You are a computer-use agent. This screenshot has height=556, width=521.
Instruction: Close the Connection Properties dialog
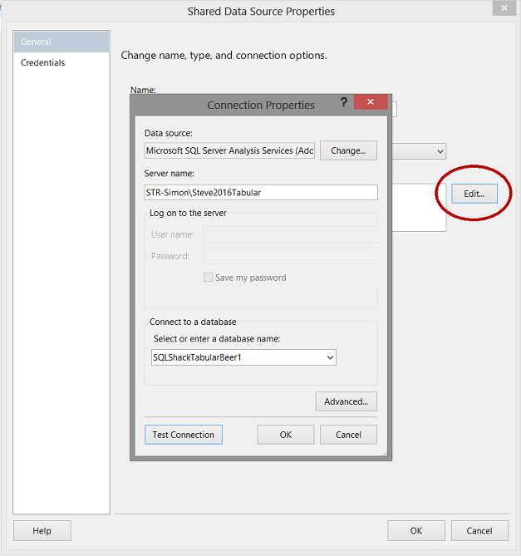point(370,102)
